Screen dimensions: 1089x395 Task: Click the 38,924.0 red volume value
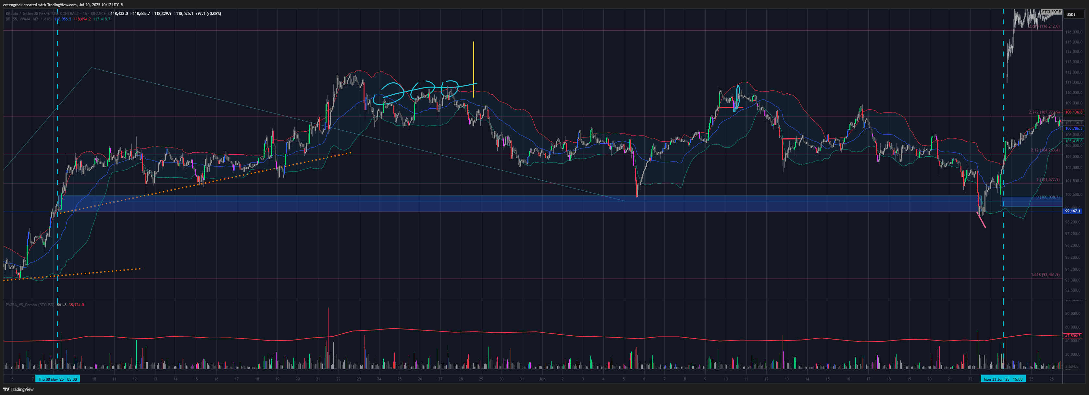coord(77,305)
